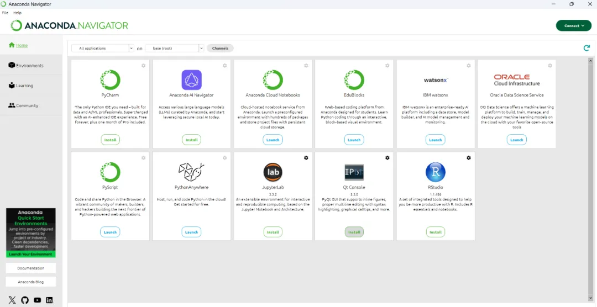The image size is (597, 307).
Task: Click the EduBlocks logo icon
Action: point(354,80)
